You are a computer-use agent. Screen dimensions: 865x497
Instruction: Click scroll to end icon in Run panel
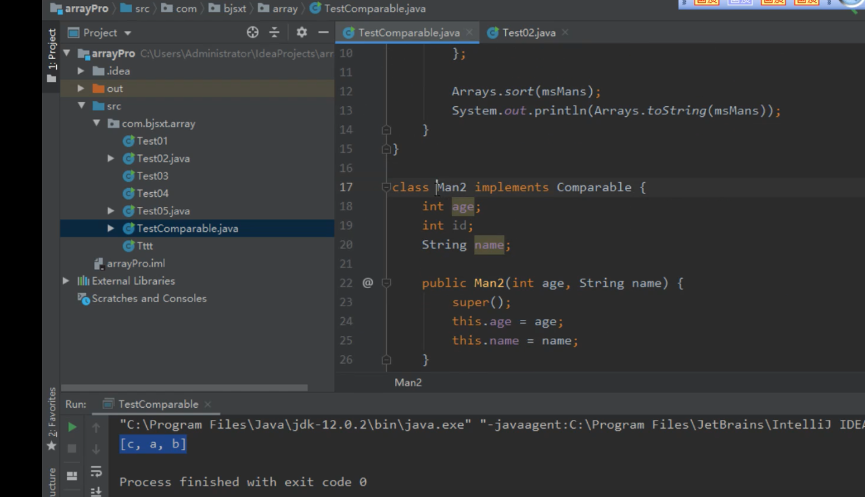(96, 492)
